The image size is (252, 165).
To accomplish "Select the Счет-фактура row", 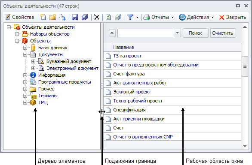I will point(172,74).
